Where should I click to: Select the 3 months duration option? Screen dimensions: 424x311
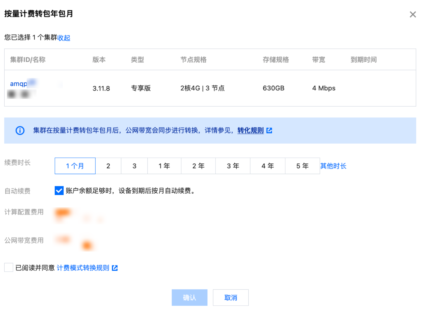click(x=134, y=166)
